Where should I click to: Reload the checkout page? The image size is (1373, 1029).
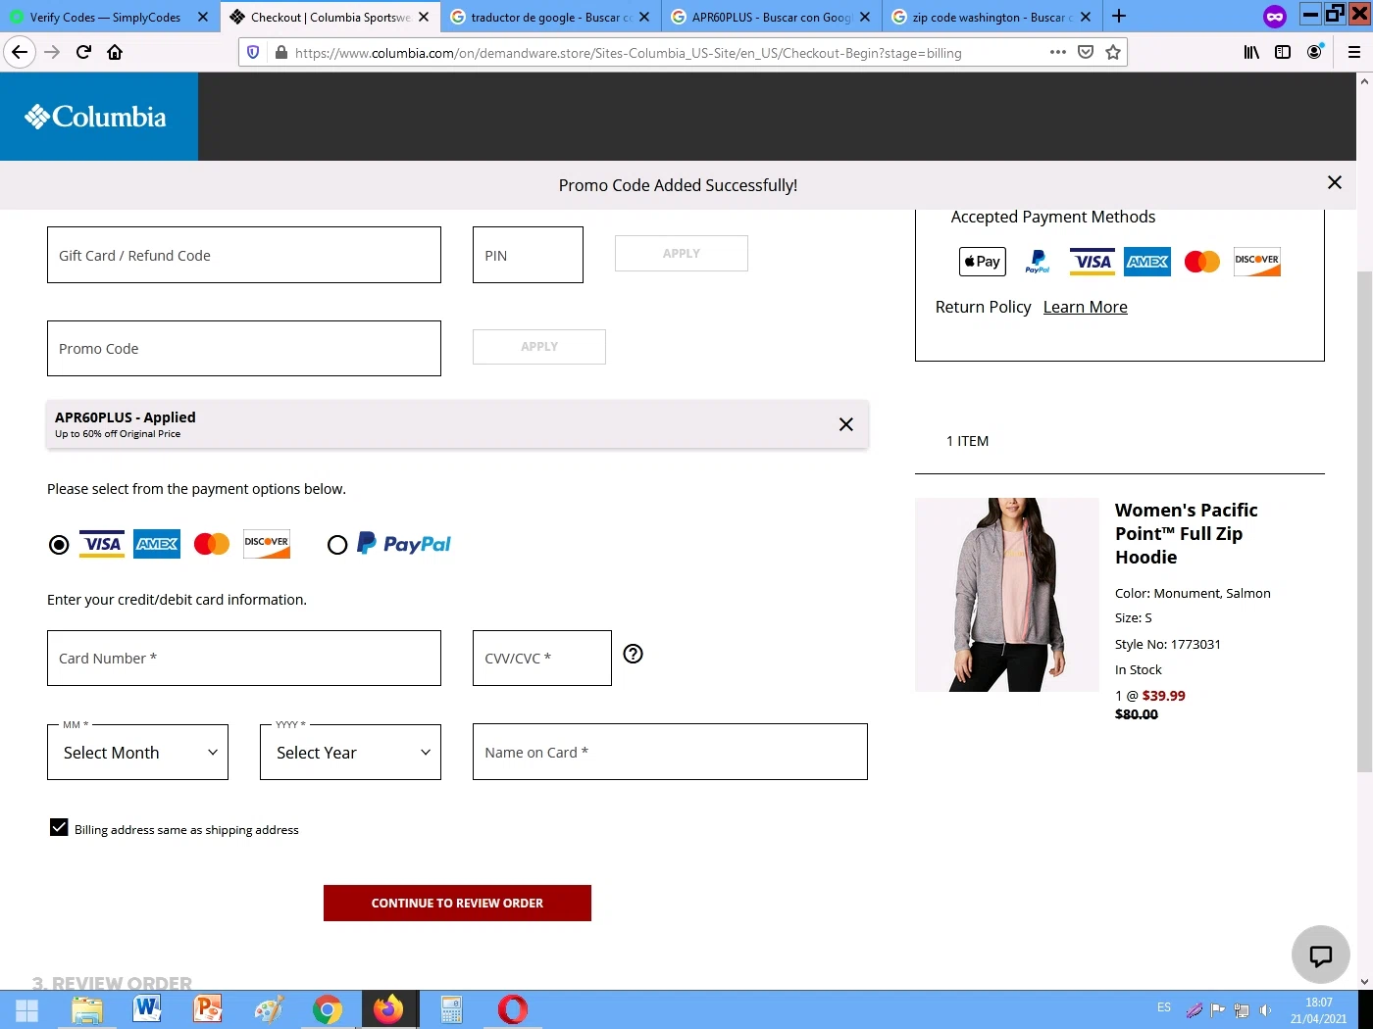(x=83, y=52)
